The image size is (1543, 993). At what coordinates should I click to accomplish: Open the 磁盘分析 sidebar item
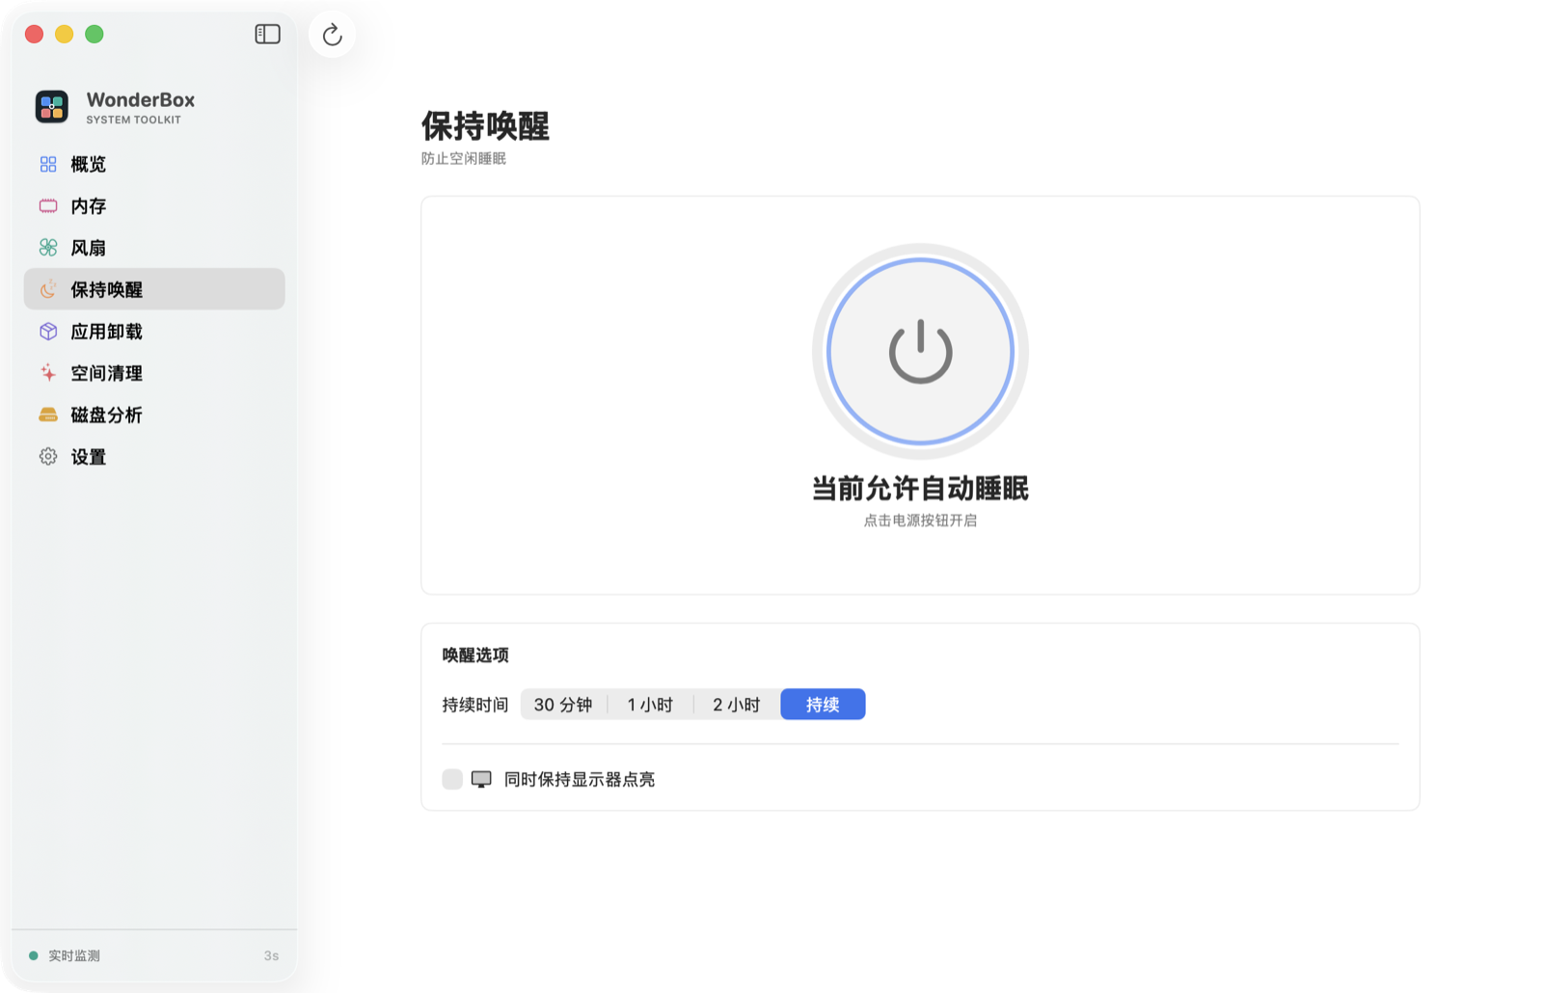pyautogui.click(x=154, y=415)
